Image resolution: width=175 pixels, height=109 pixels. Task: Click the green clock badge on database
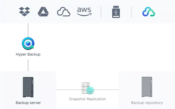point(90,90)
